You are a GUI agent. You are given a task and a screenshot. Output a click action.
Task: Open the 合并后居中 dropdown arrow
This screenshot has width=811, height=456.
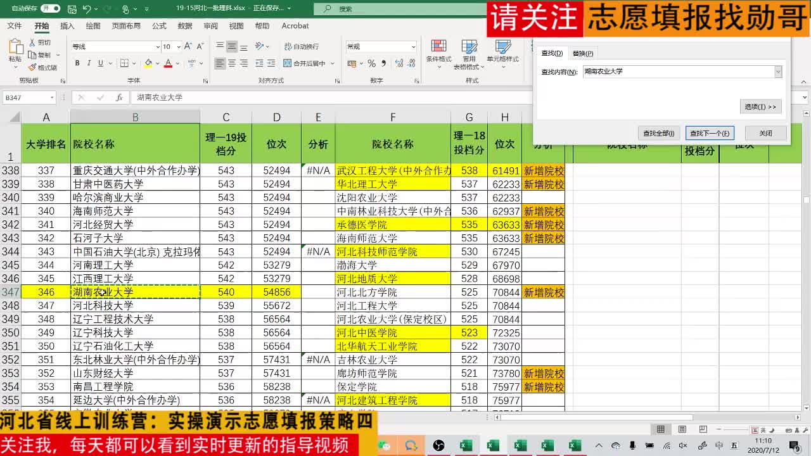pyautogui.click(x=333, y=63)
